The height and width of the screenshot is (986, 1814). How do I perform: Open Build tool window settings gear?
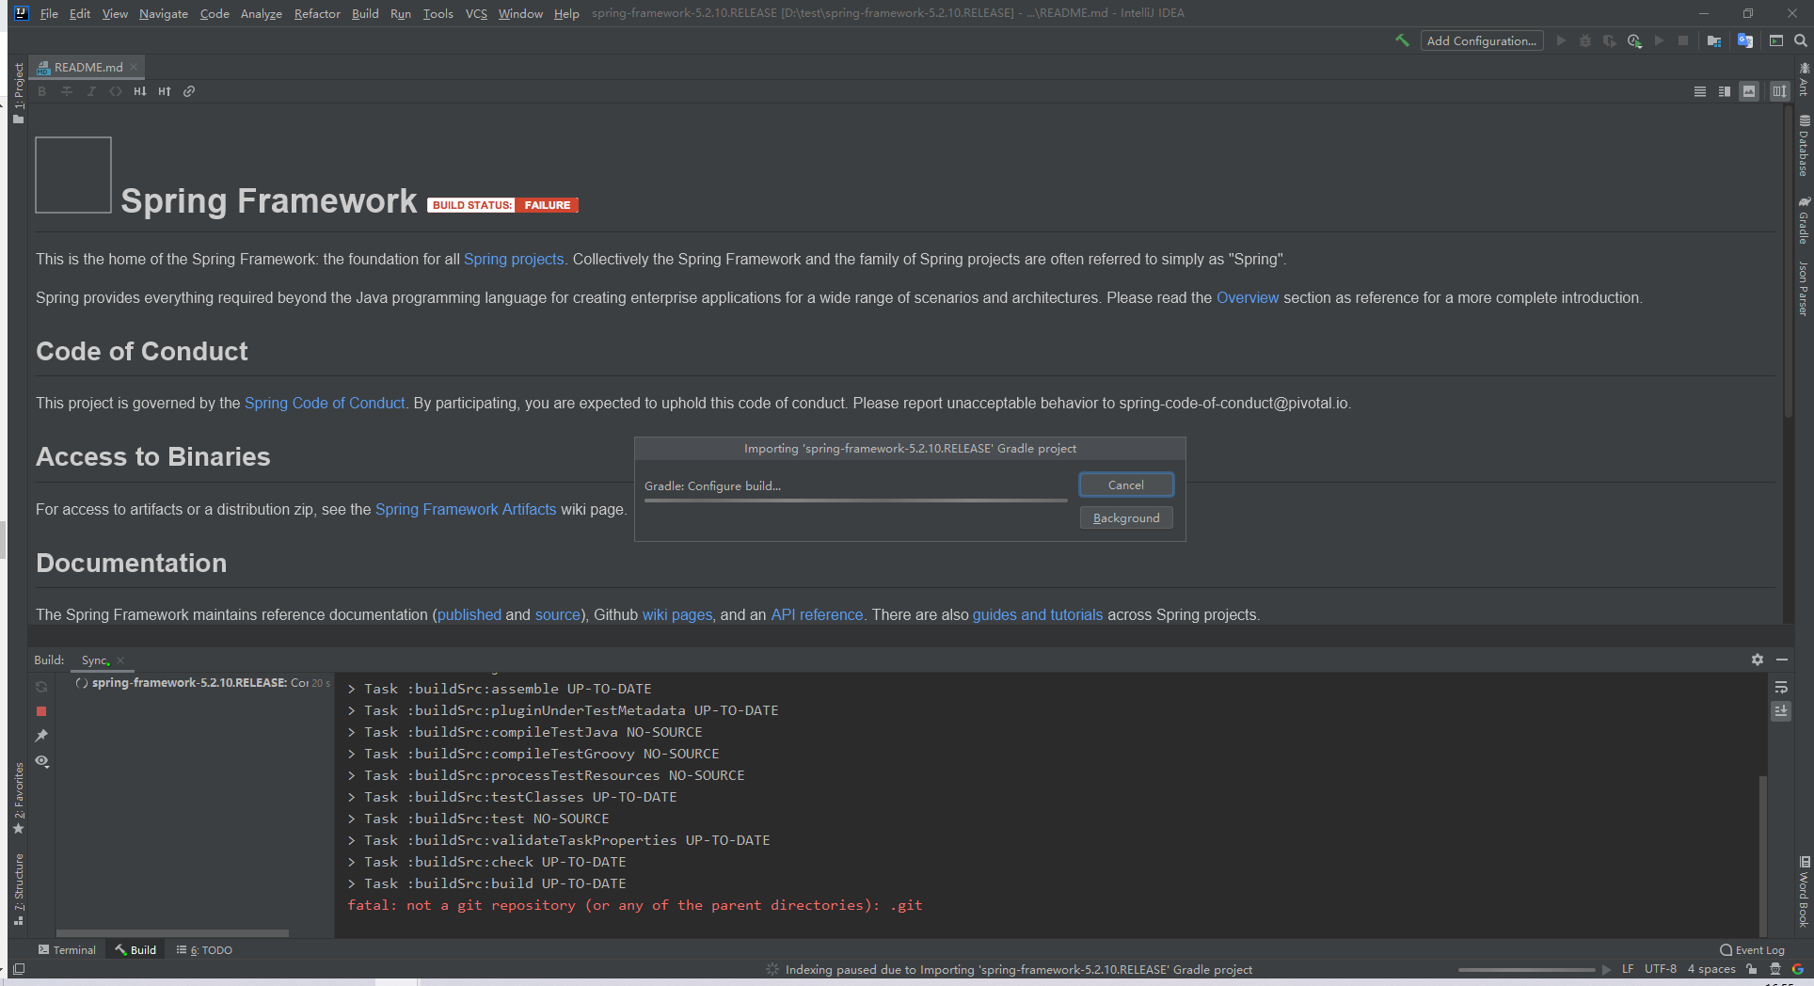1758,660
